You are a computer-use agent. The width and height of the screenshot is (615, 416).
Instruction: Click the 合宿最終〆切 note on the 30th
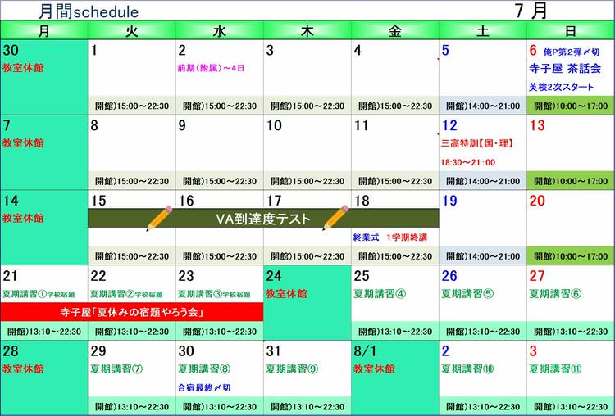204,387
